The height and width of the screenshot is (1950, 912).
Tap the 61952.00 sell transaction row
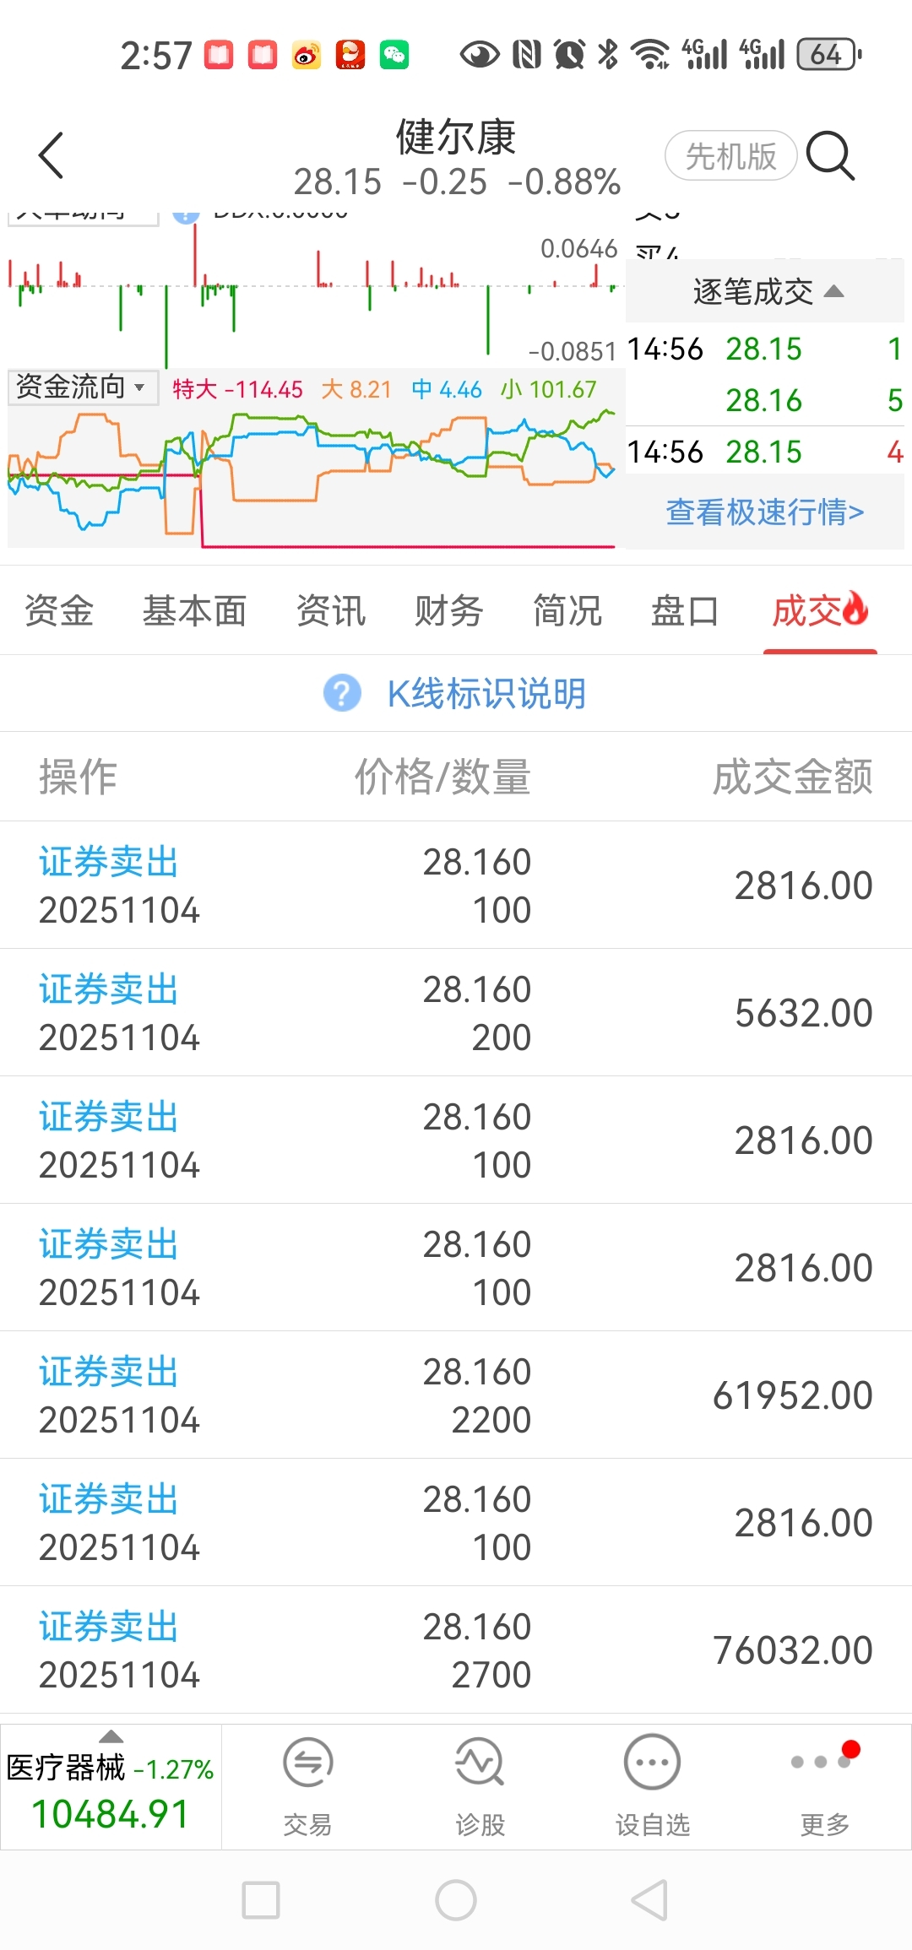click(x=456, y=1395)
